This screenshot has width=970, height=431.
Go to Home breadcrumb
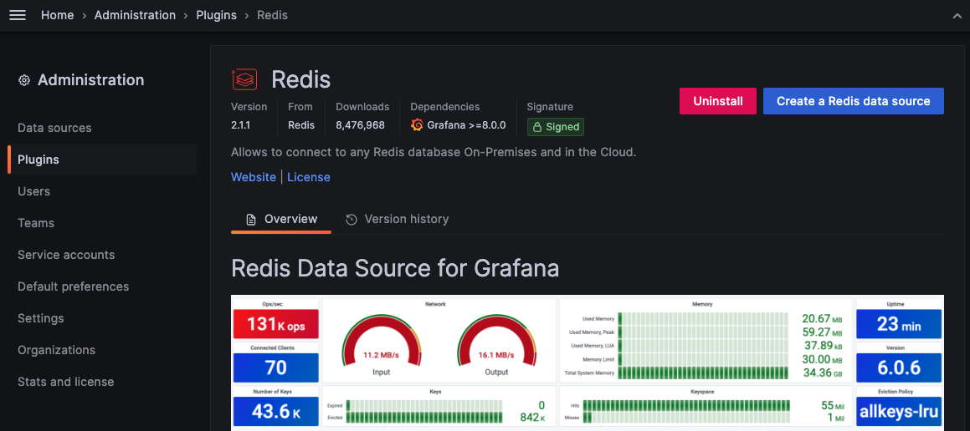[x=58, y=15]
